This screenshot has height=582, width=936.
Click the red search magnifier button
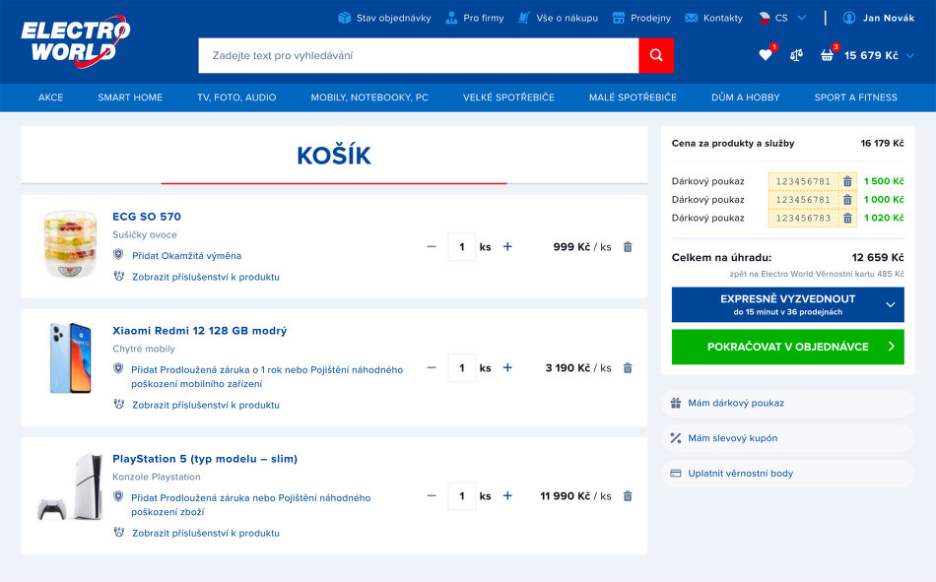tap(656, 56)
